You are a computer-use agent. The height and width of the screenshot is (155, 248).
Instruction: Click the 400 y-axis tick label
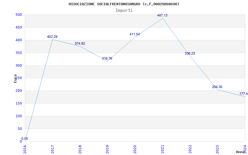(19, 40)
